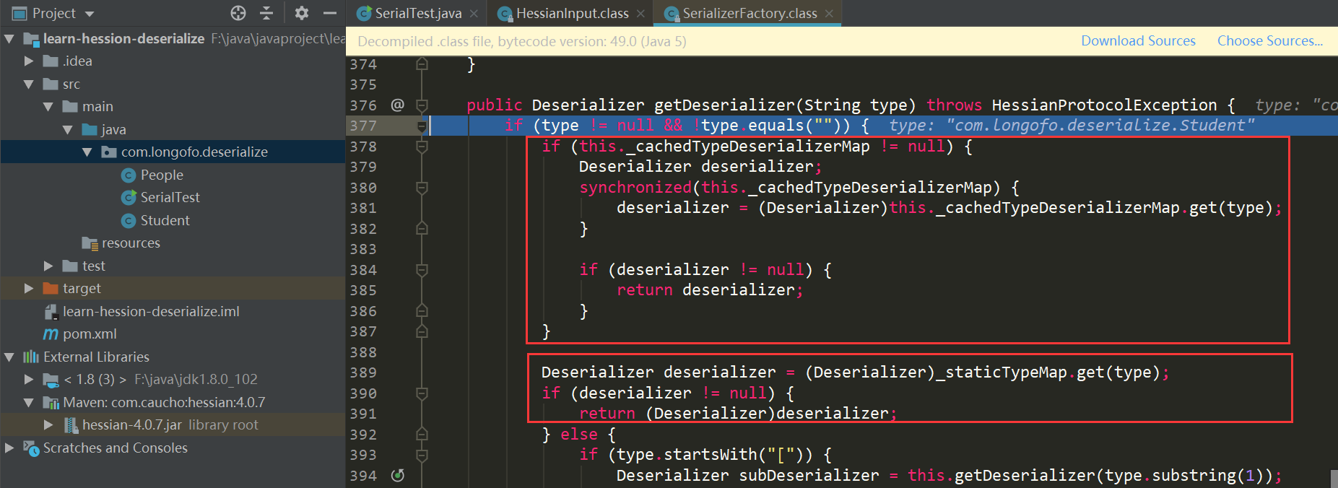
Task: Click the collapse all icon in Project panel
Action: point(266,13)
